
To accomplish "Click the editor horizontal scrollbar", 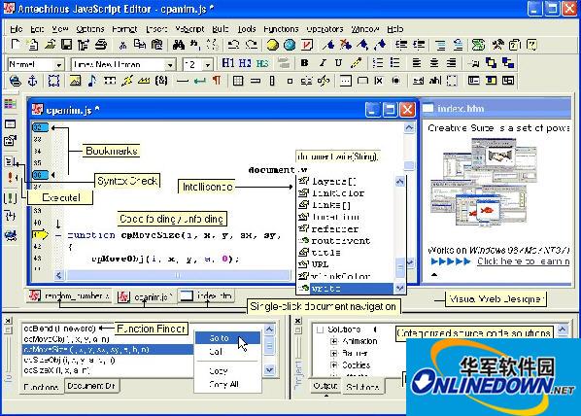I will pyautogui.click(x=177, y=275).
